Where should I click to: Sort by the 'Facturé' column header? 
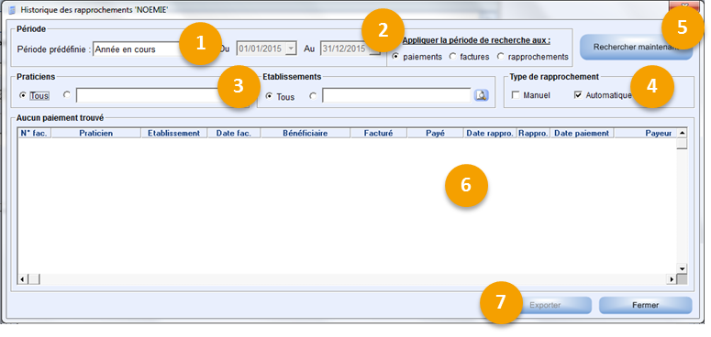pyautogui.click(x=379, y=133)
